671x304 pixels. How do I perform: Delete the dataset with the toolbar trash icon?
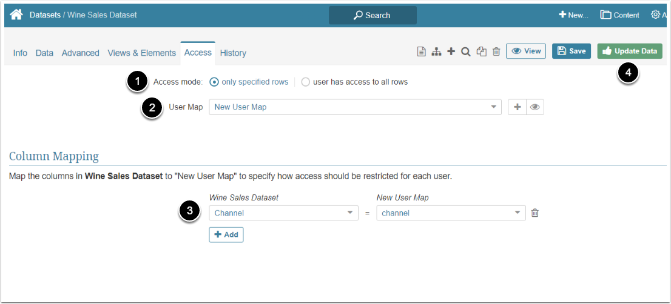coord(496,52)
